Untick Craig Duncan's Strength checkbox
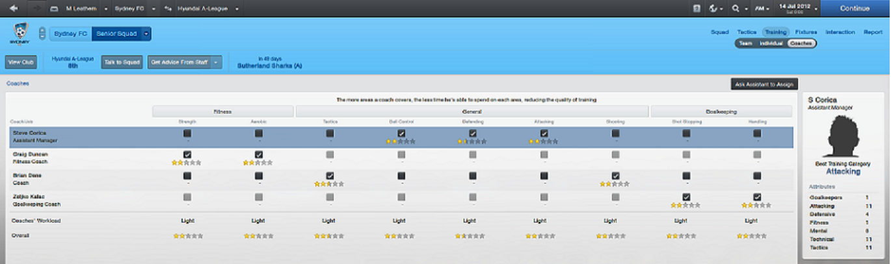 (x=187, y=154)
